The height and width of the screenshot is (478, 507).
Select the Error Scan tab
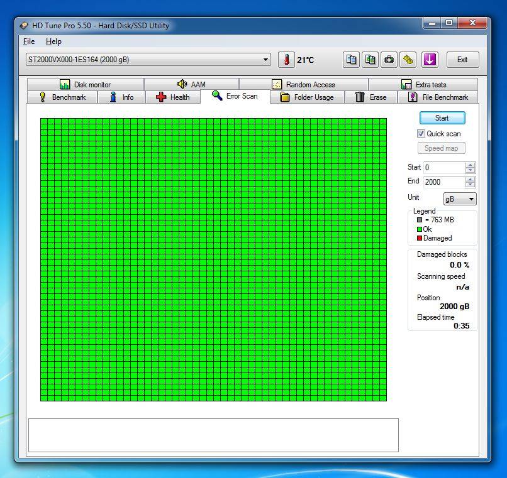pyautogui.click(x=235, y=96)
